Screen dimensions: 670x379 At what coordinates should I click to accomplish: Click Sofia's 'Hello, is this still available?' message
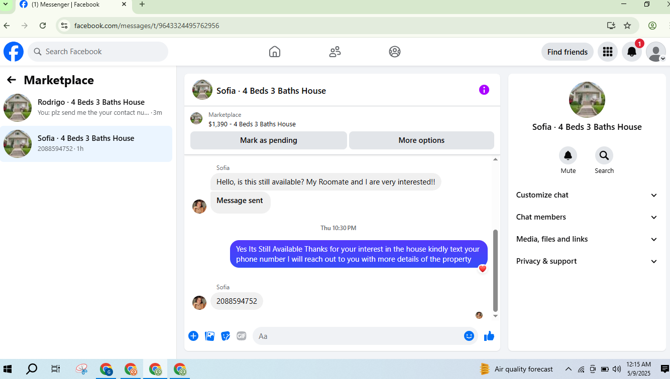click(x=325, y=182)
